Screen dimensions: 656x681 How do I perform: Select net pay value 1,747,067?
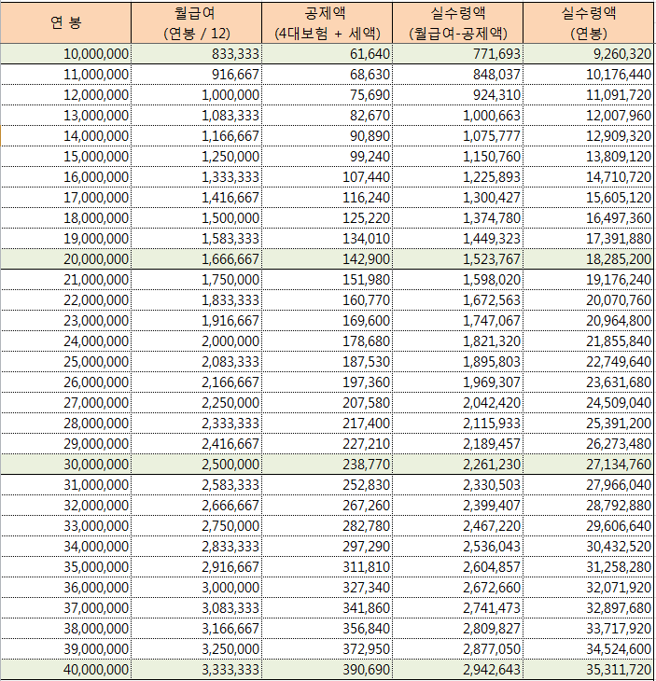pos(458,321)
